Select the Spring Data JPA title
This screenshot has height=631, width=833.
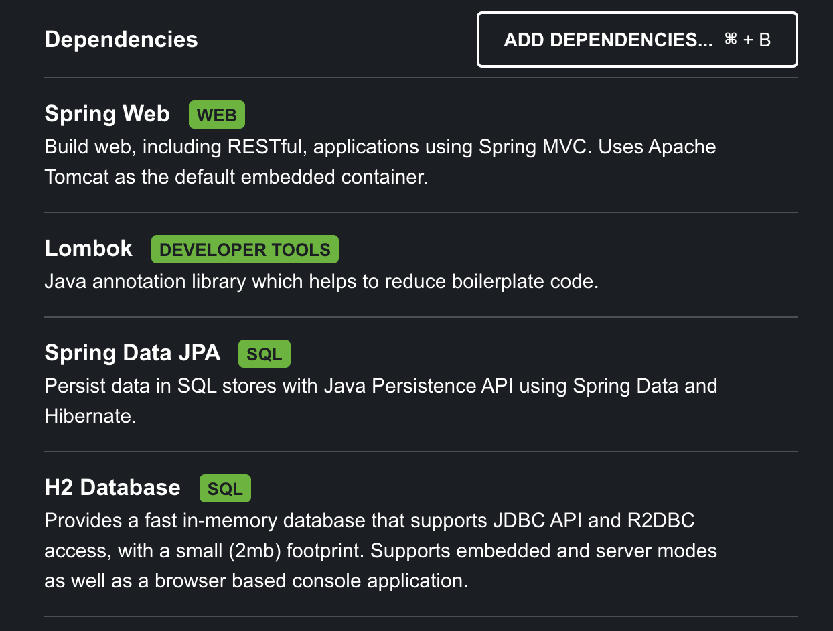click(133, 352)
